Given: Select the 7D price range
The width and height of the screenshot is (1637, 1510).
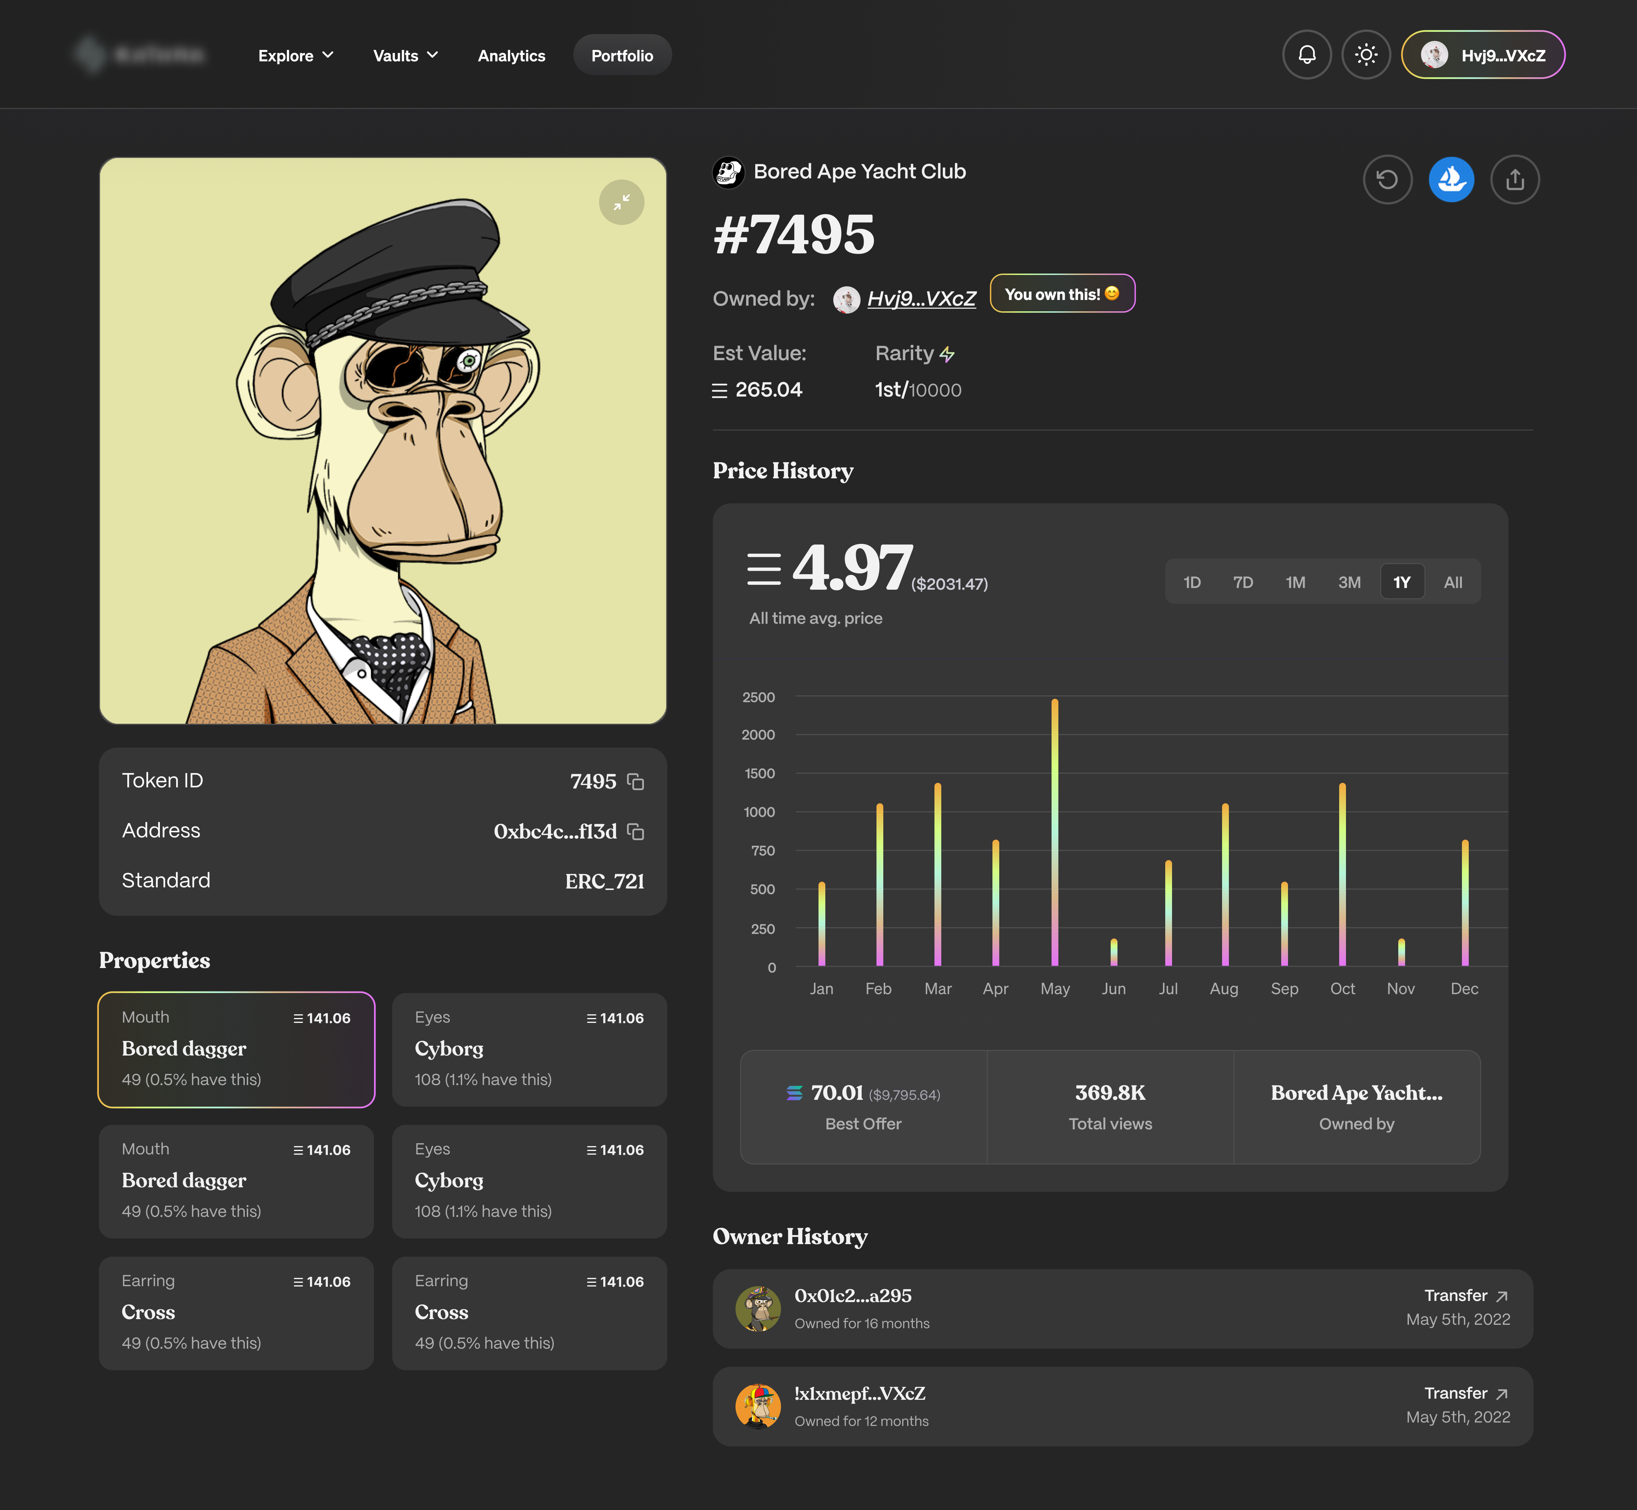Looking at the screenshot, I should (1243, 582).
